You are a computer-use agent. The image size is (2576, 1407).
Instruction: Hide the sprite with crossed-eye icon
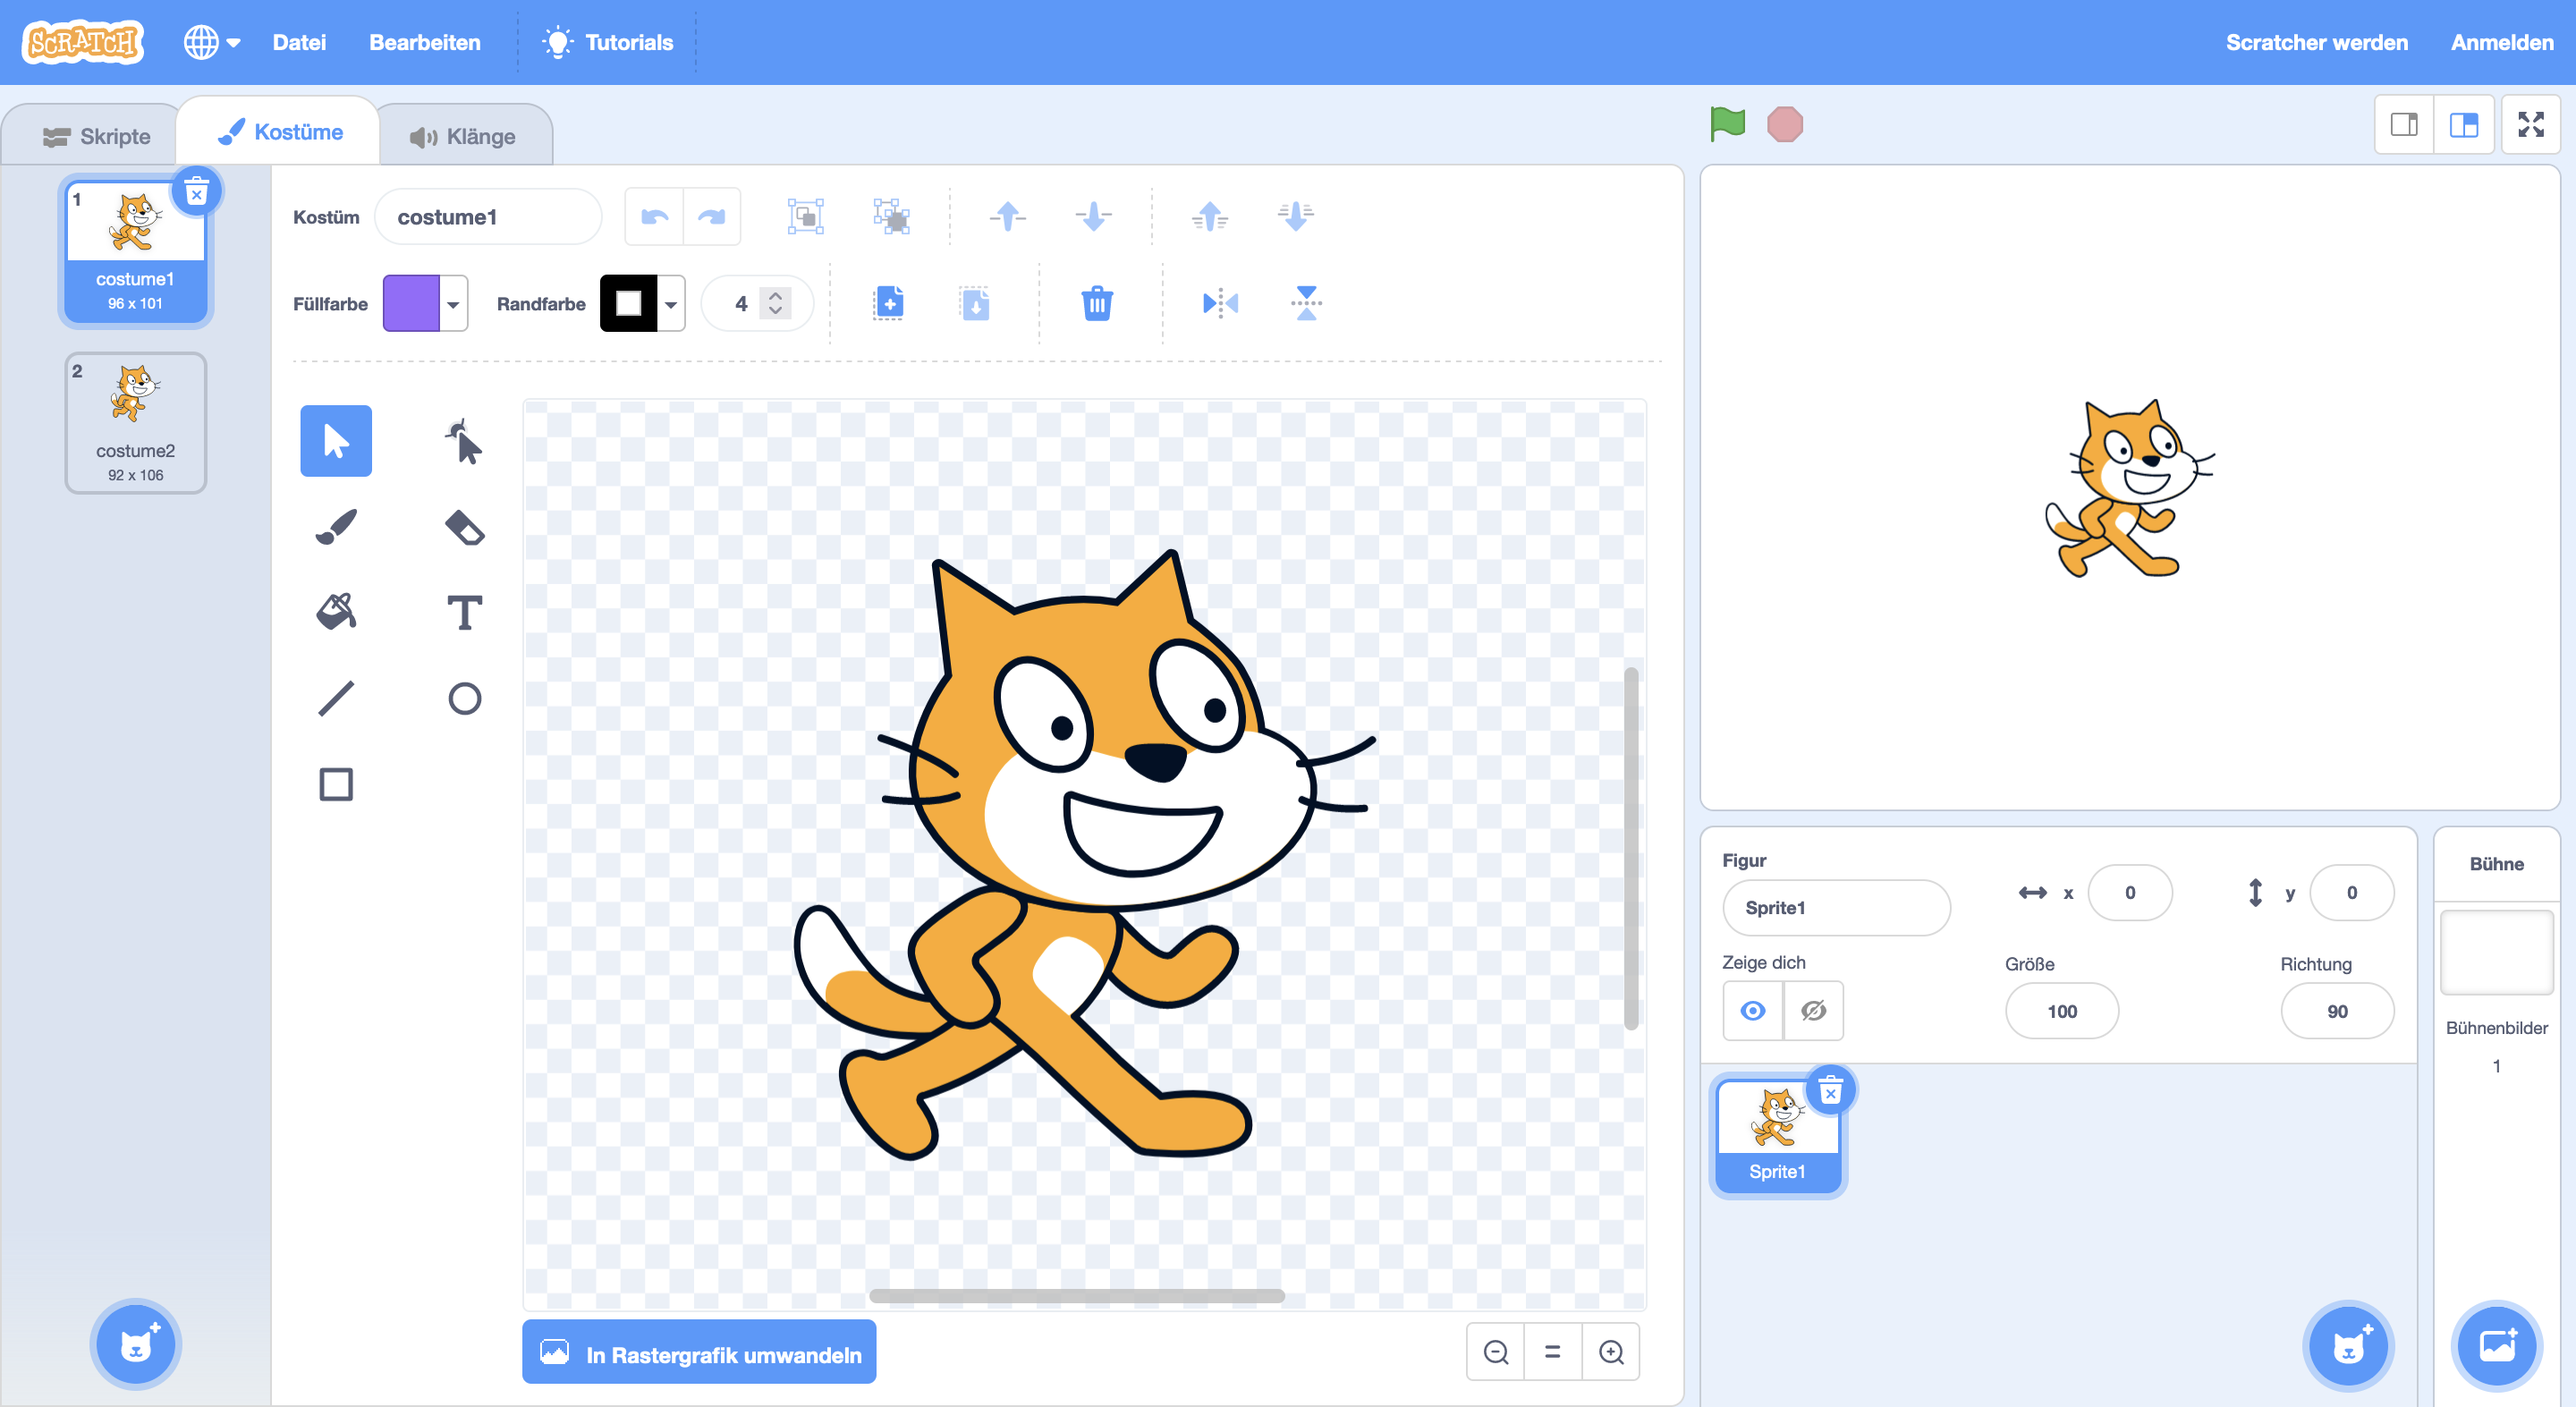(1813, 1011)
